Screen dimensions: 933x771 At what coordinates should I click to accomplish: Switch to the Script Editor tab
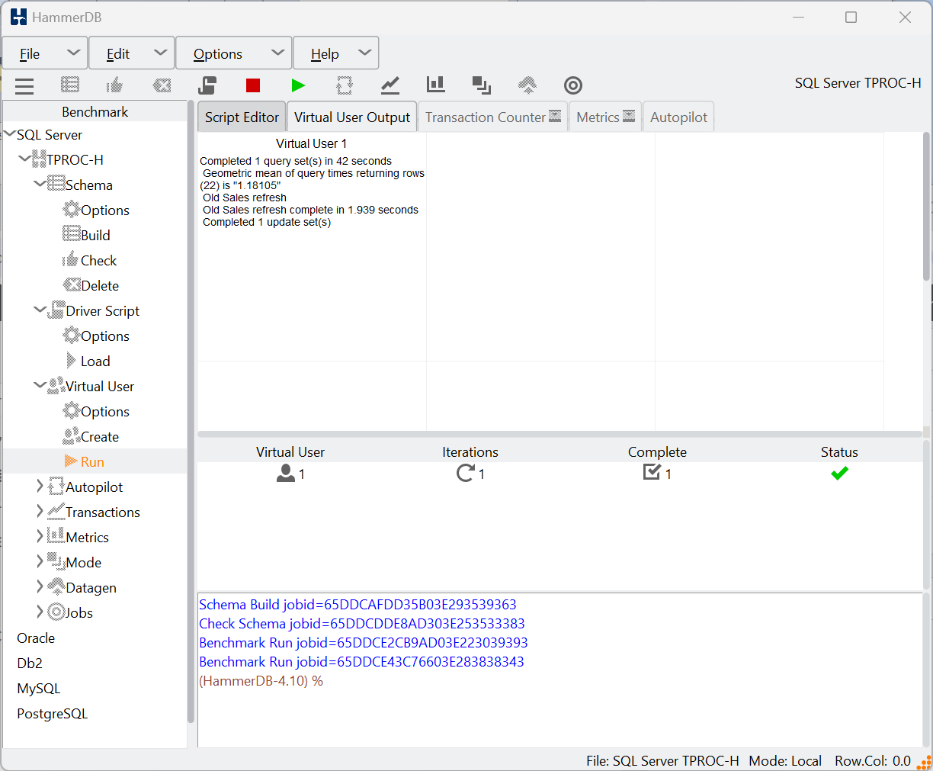[x=242, y=117]
